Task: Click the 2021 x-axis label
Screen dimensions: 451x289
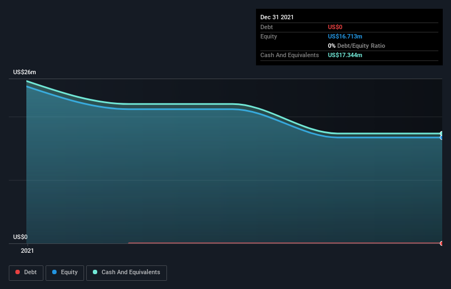Action: tap(27, 251)
